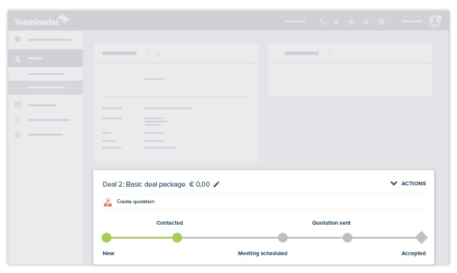Viewport: 457px width, 273px height.
Task: Click the pencil icon in right panel header
Action: pyautogui.click(x=329, y=53)
